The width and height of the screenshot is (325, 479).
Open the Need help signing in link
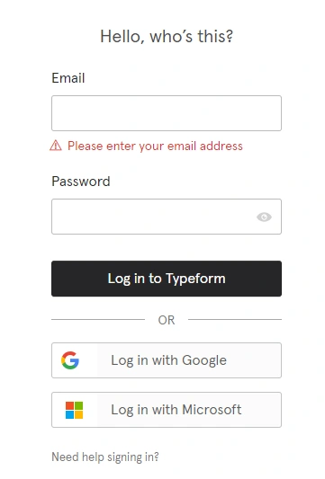point(105,457)
